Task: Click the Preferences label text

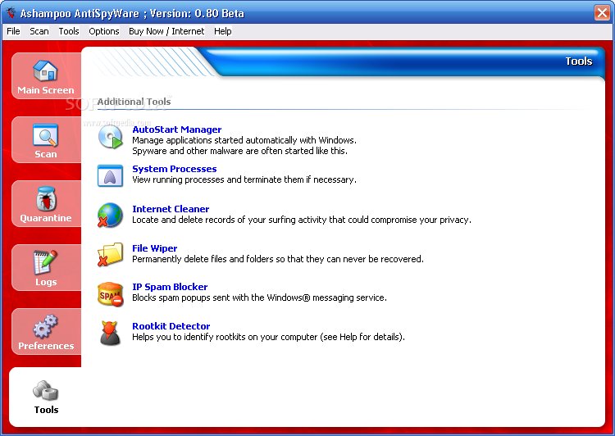Action: (46, 346)
